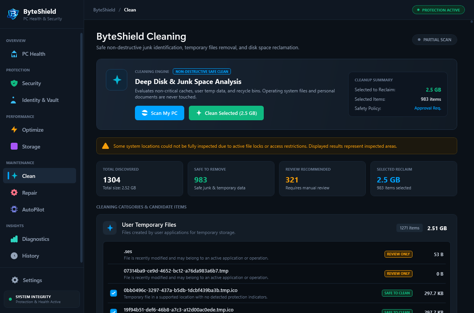Click the Clean sparkle icon in sidebar
The height and width of the screenshot is (313, 474).
pos(15,176)
